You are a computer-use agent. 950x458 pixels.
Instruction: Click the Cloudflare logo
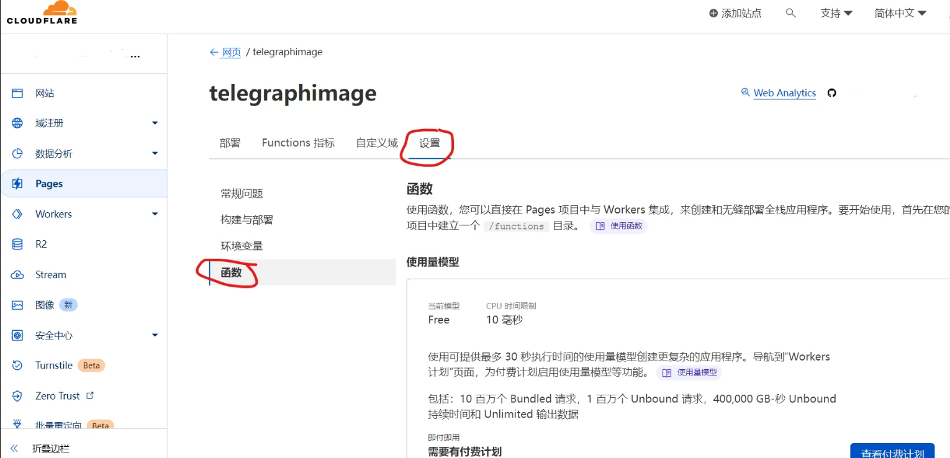[x=42, y=12]
